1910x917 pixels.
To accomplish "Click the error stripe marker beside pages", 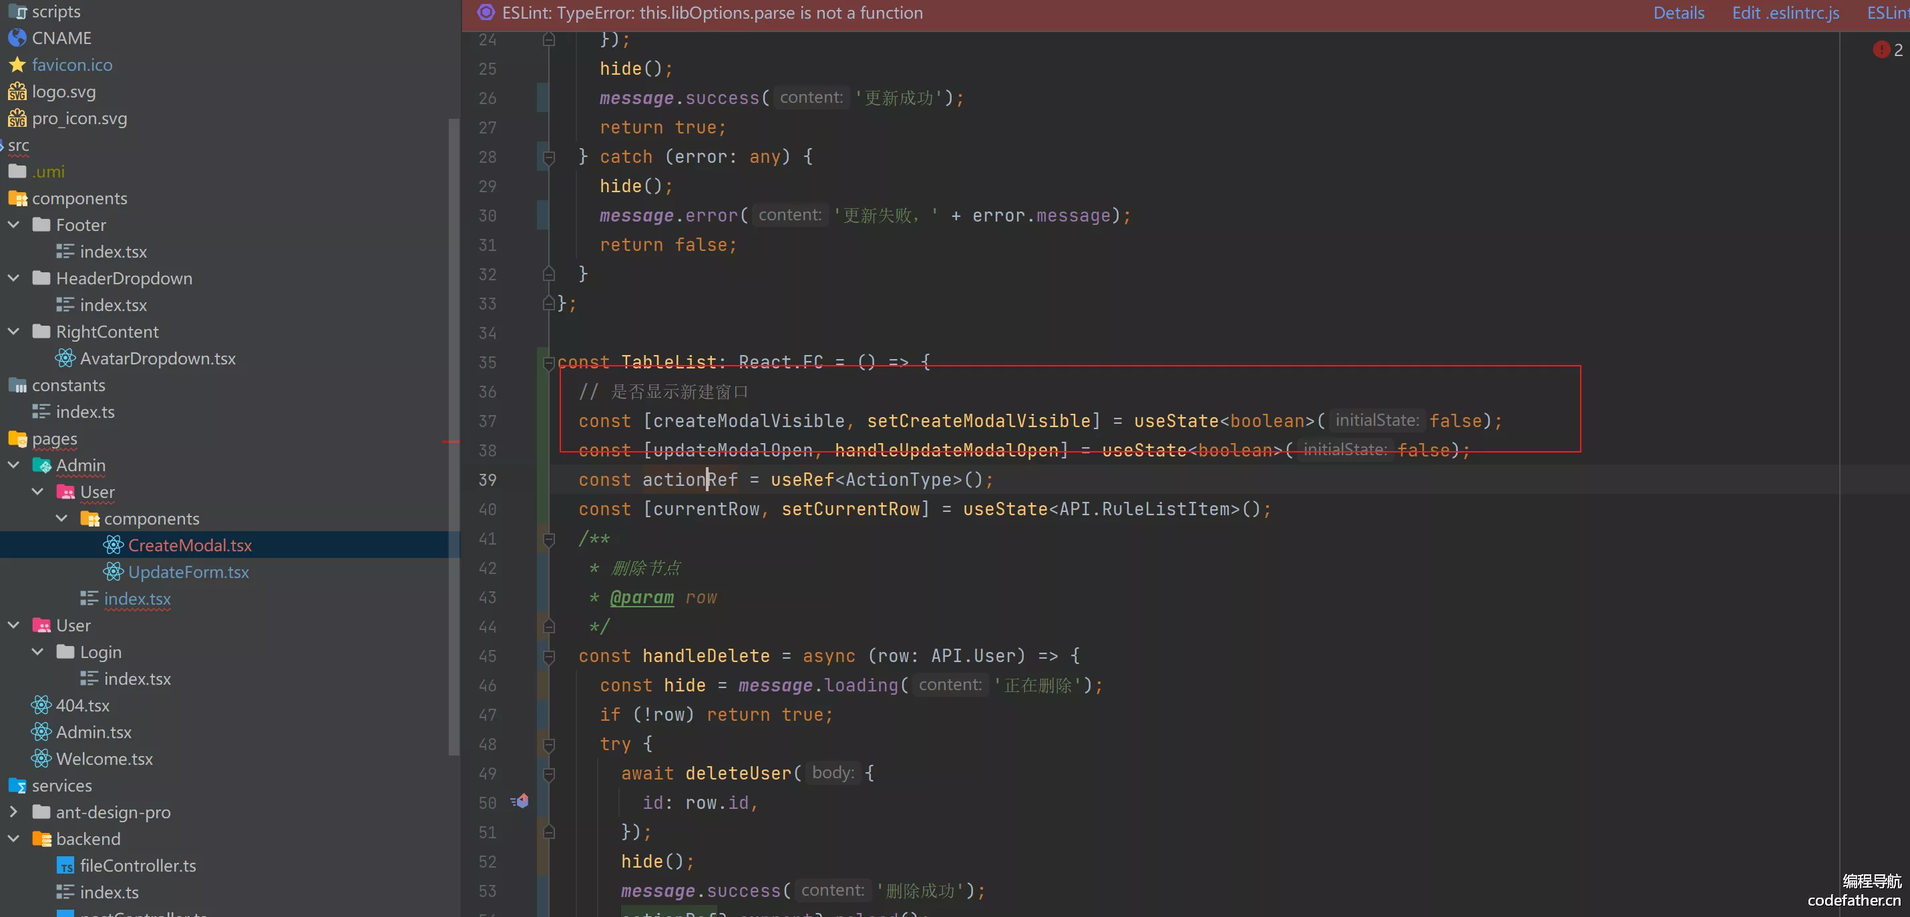I will tap(451, 441).
